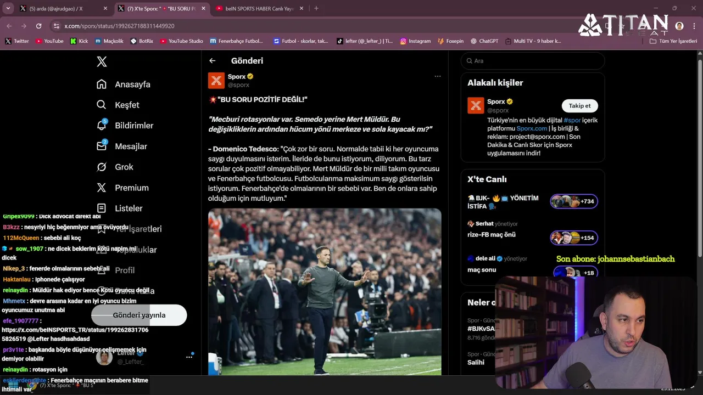Open the Salihi trending topic
Screen dimensions: 703x395
pyautogui.click(x=476, y=362)
